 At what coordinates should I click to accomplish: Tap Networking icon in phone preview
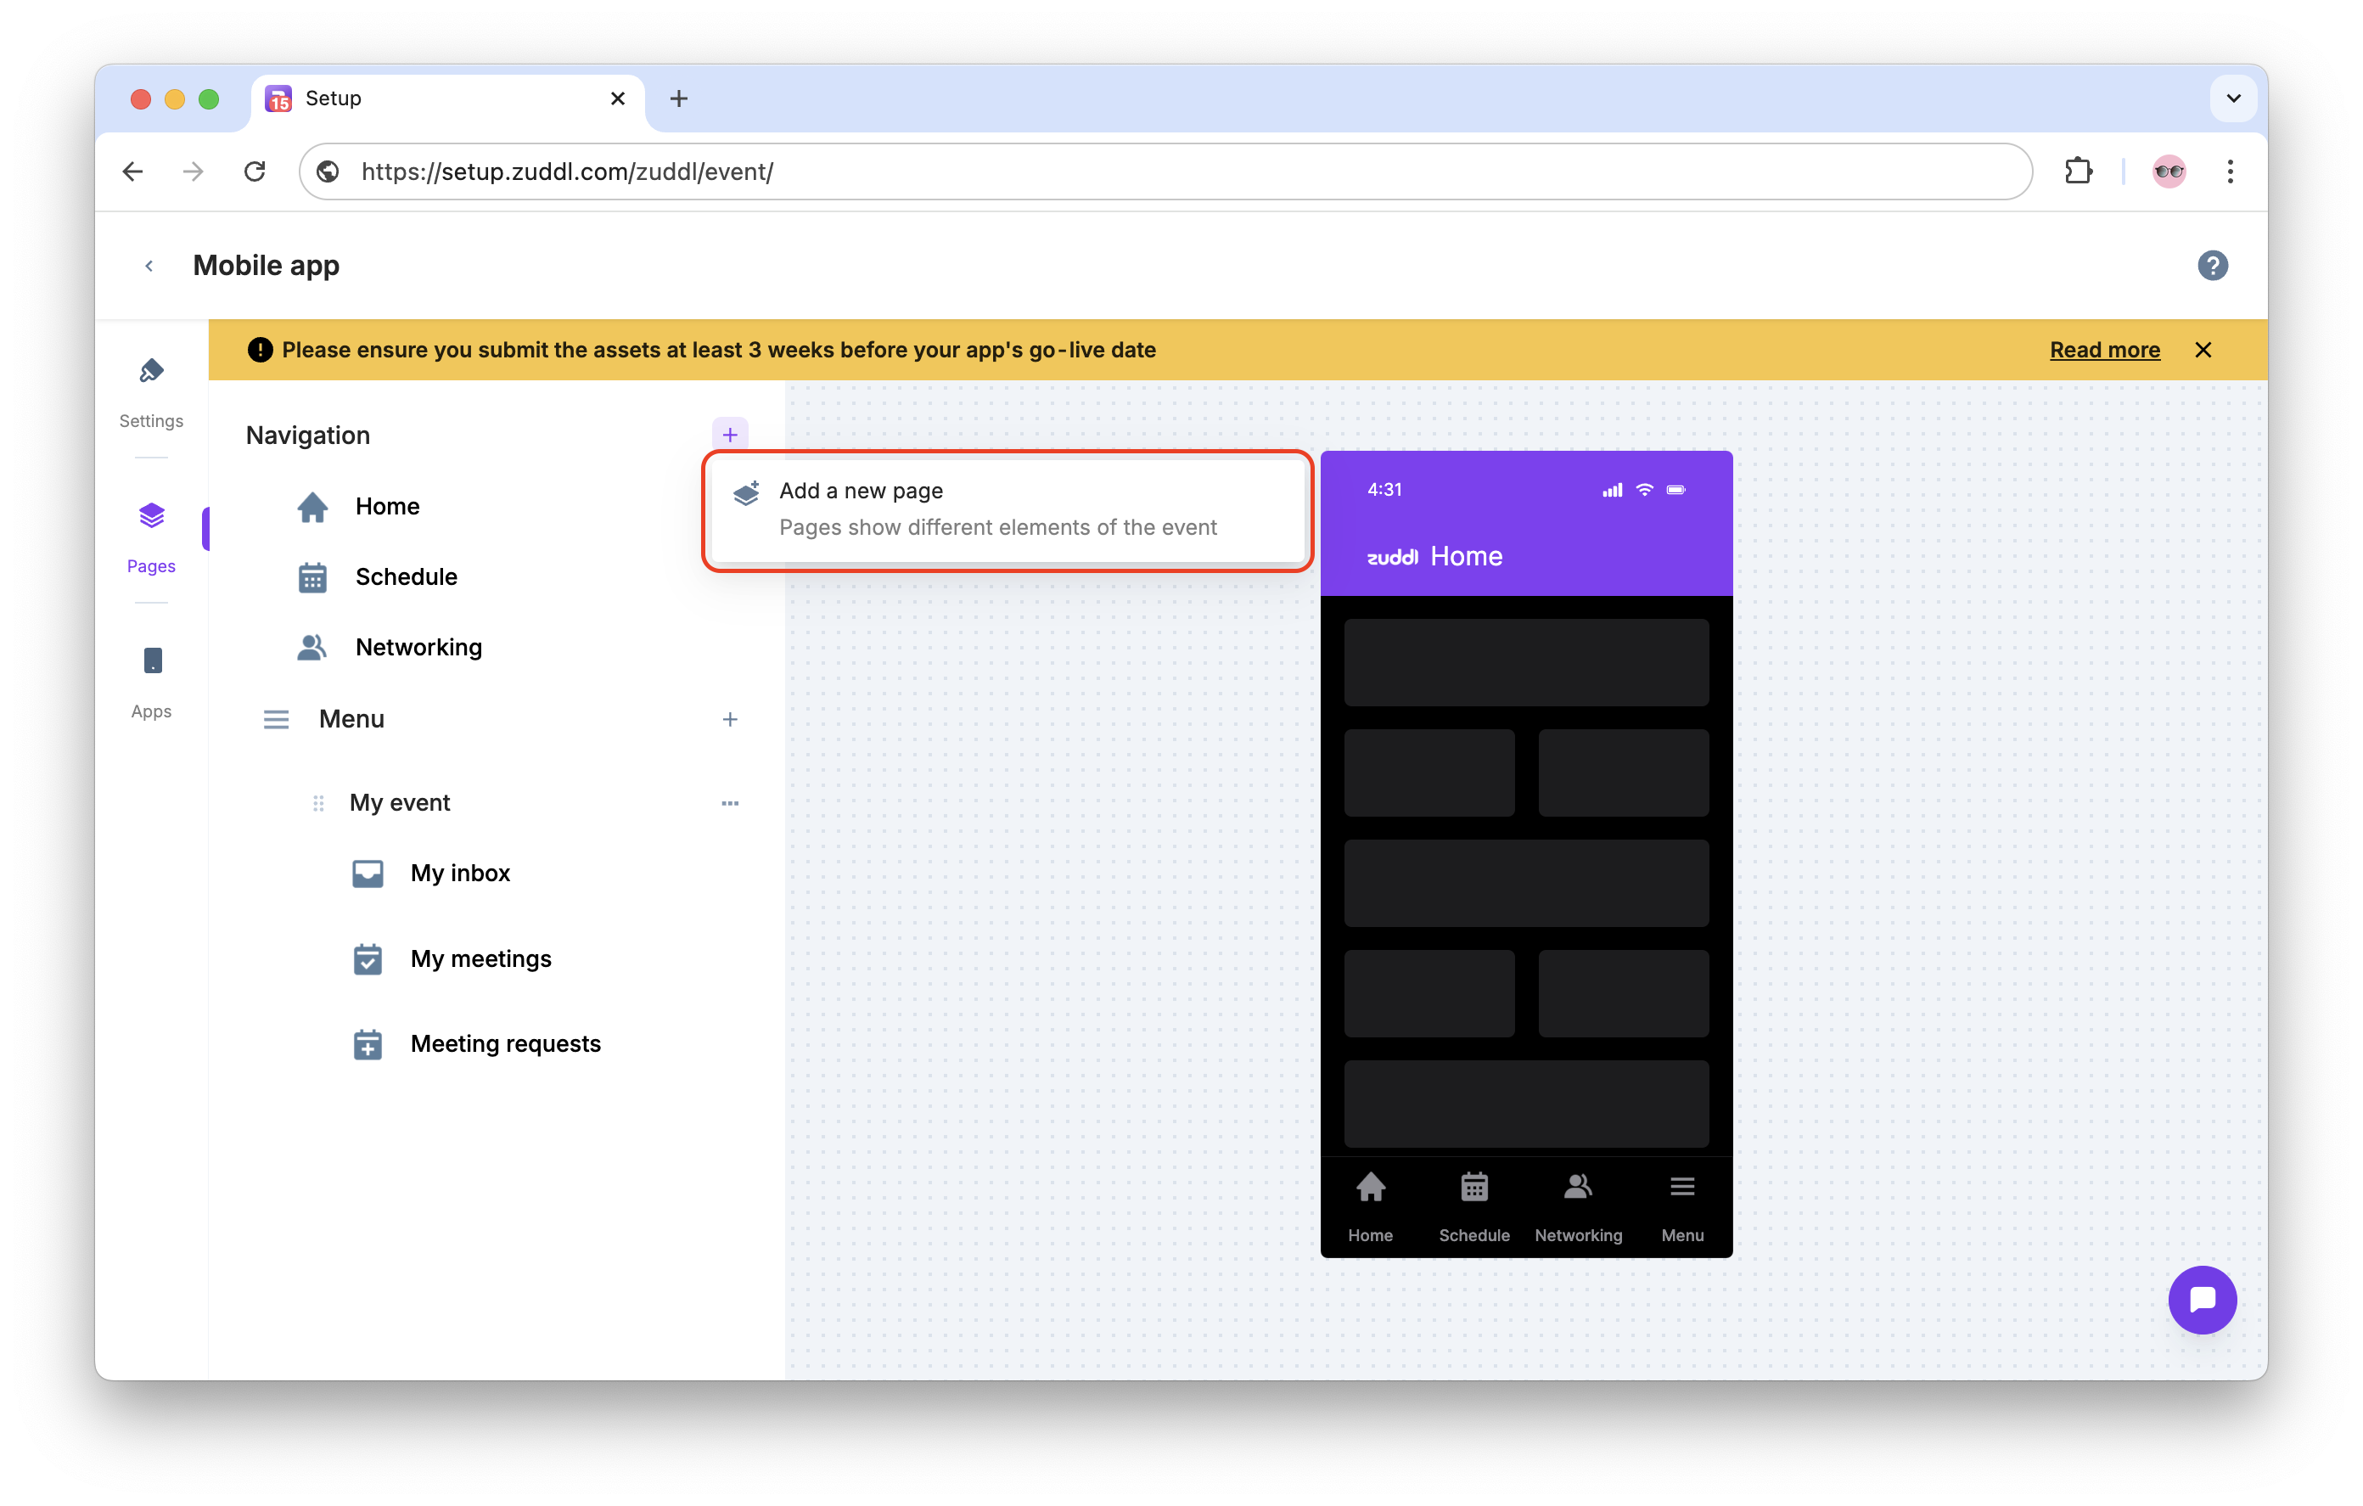[1578, 1188]
